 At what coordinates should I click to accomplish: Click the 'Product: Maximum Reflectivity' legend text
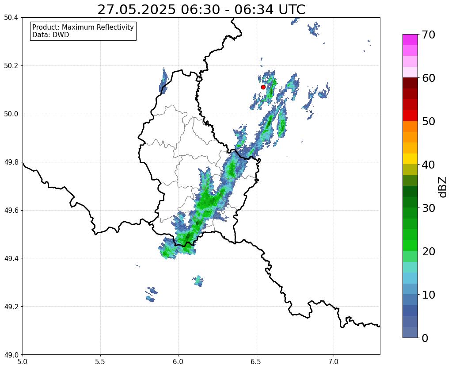coord(83,27)
